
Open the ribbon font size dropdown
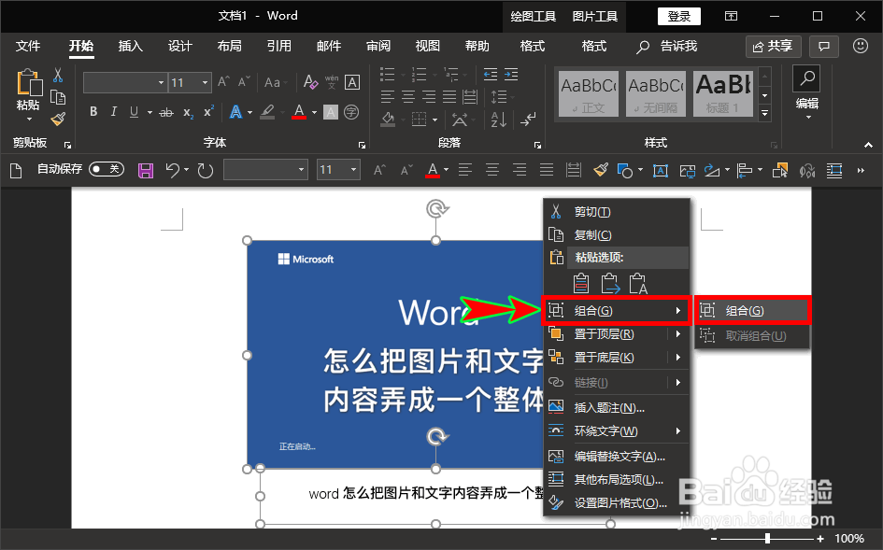(x=205, y=83)
